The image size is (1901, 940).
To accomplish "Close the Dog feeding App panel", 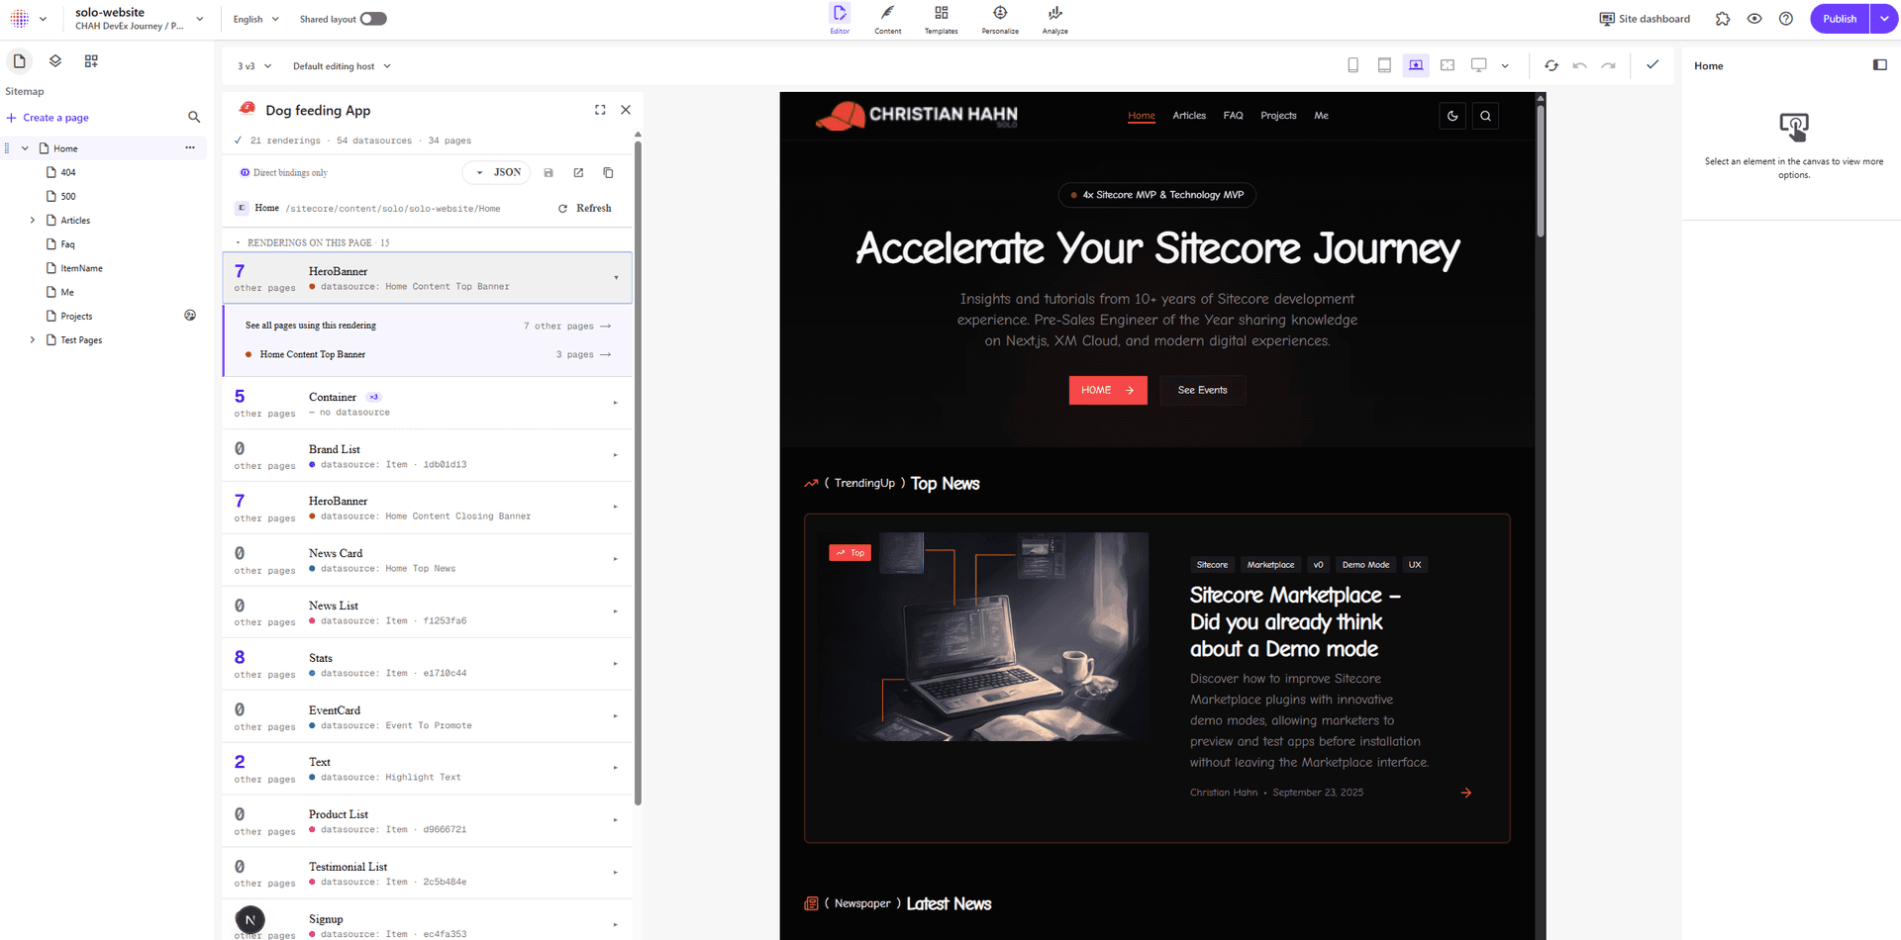I will 626,110.
